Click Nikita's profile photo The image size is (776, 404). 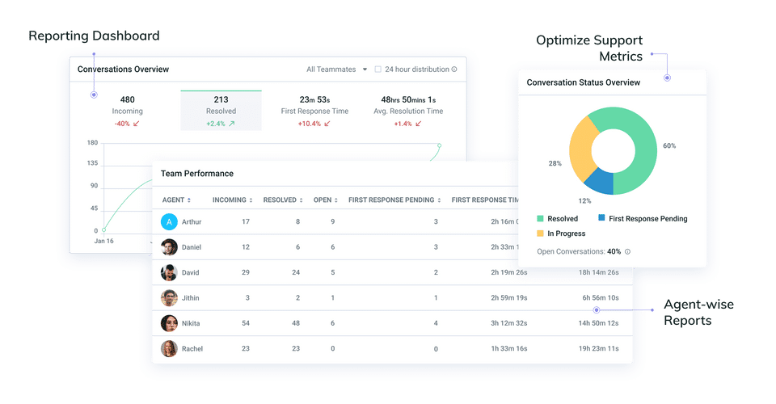[x=169, y=323]
